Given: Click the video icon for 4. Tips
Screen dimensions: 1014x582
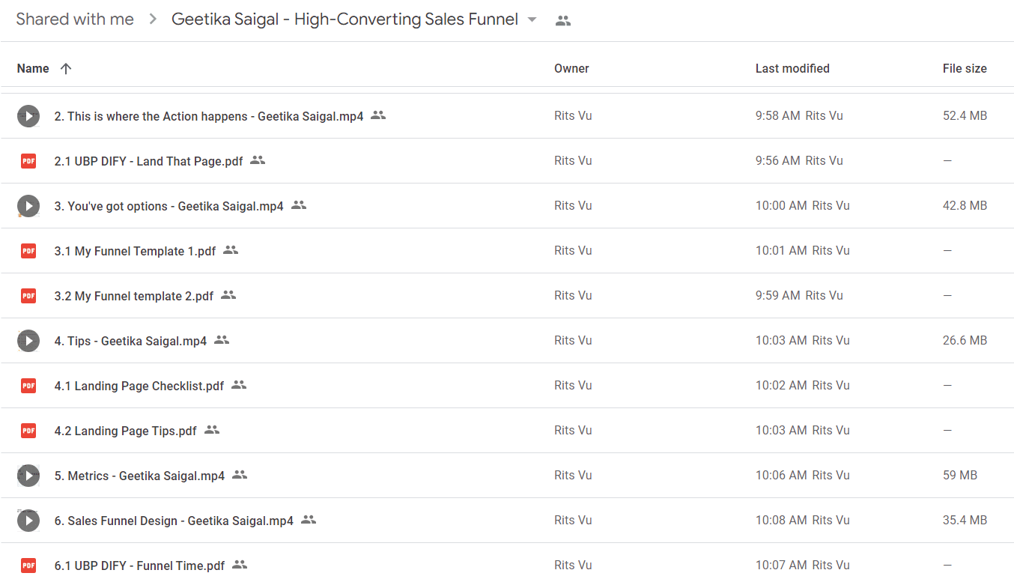Looking at the screenshot, I should (x=28, y=340).
